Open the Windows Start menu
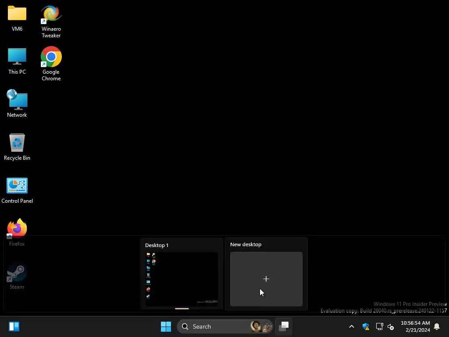449x337 pixels. coord(166,326)
